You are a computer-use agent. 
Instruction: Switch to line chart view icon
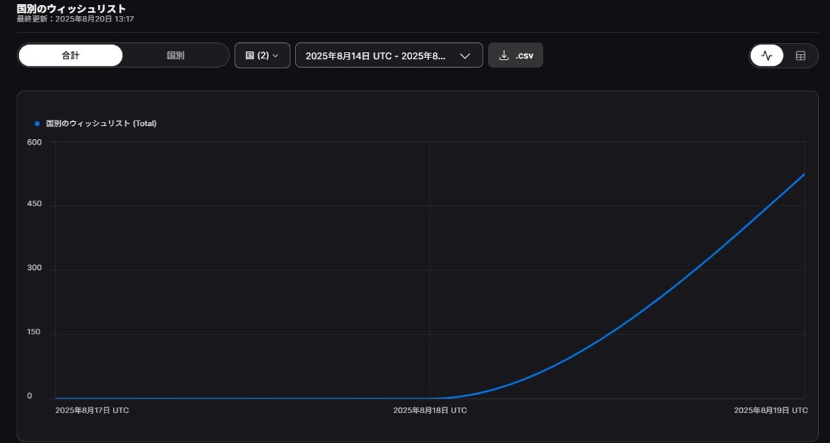point(766,56)
